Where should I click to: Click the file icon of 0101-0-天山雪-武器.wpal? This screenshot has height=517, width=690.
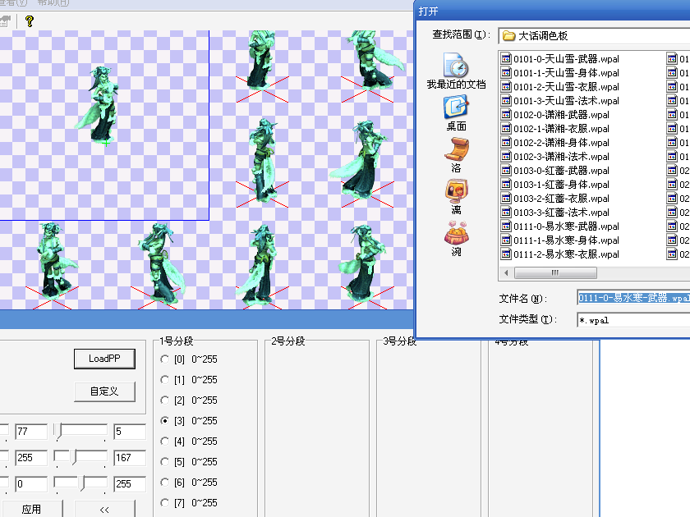pyautogui.click(x=506, y=59)
